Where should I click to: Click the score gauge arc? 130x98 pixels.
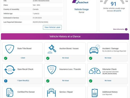tap(114, 2)
